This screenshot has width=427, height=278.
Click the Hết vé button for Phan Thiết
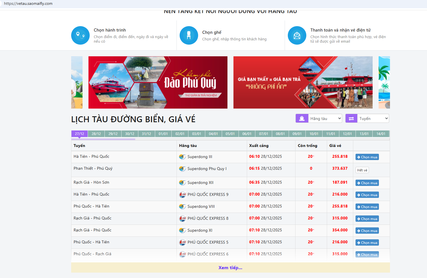pos(362,170)
